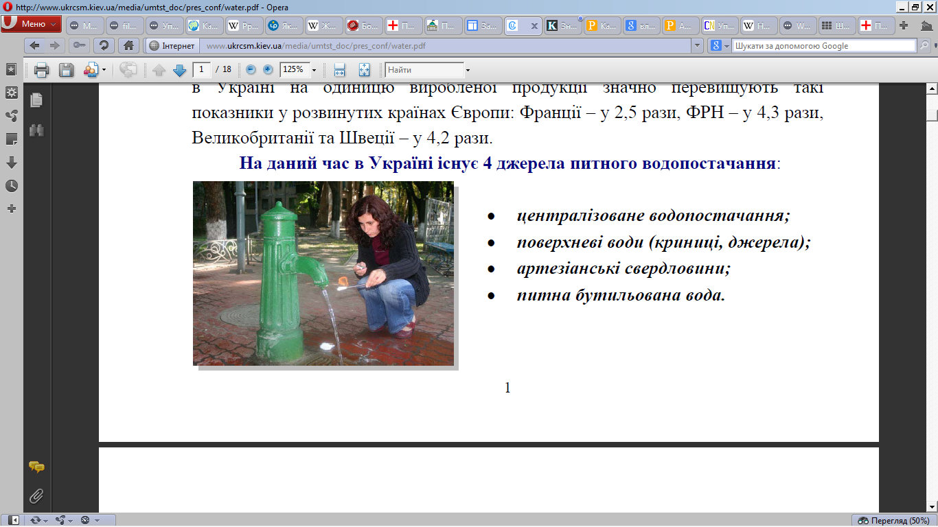Close the active browser tab
938x527 pixels.
pos(534,26)
